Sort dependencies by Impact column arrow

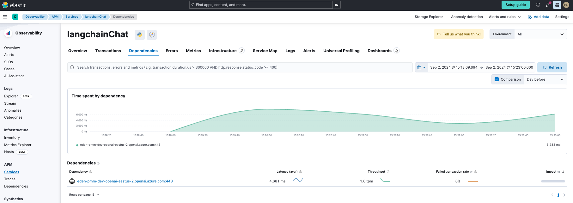tap(563, 172)
